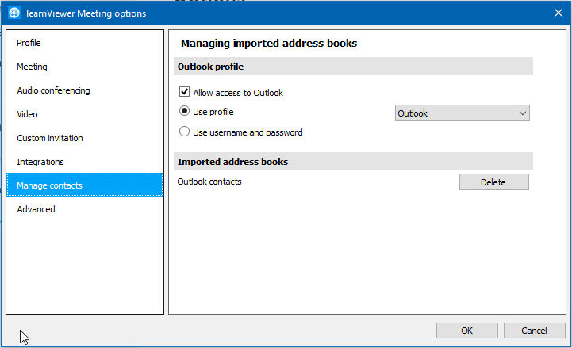
Task: Open the Advanced options section
Action: [x=85, y=209]
